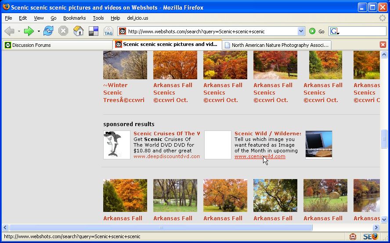
Task: Close the current tab with red X
Action: 383,45
